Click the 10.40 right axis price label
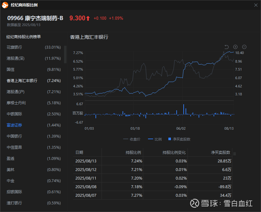The width and height of the screenshot is (261, 212). point(239,53)
